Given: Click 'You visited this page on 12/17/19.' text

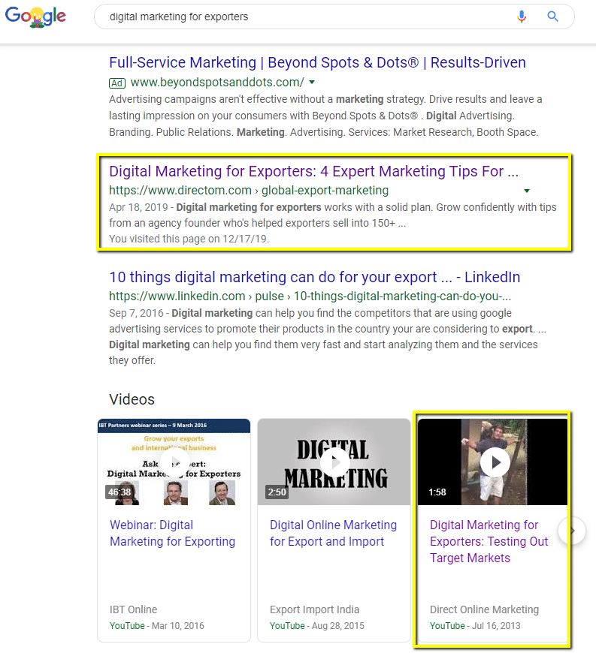Looking at the screenshot, I should (189, 239).
